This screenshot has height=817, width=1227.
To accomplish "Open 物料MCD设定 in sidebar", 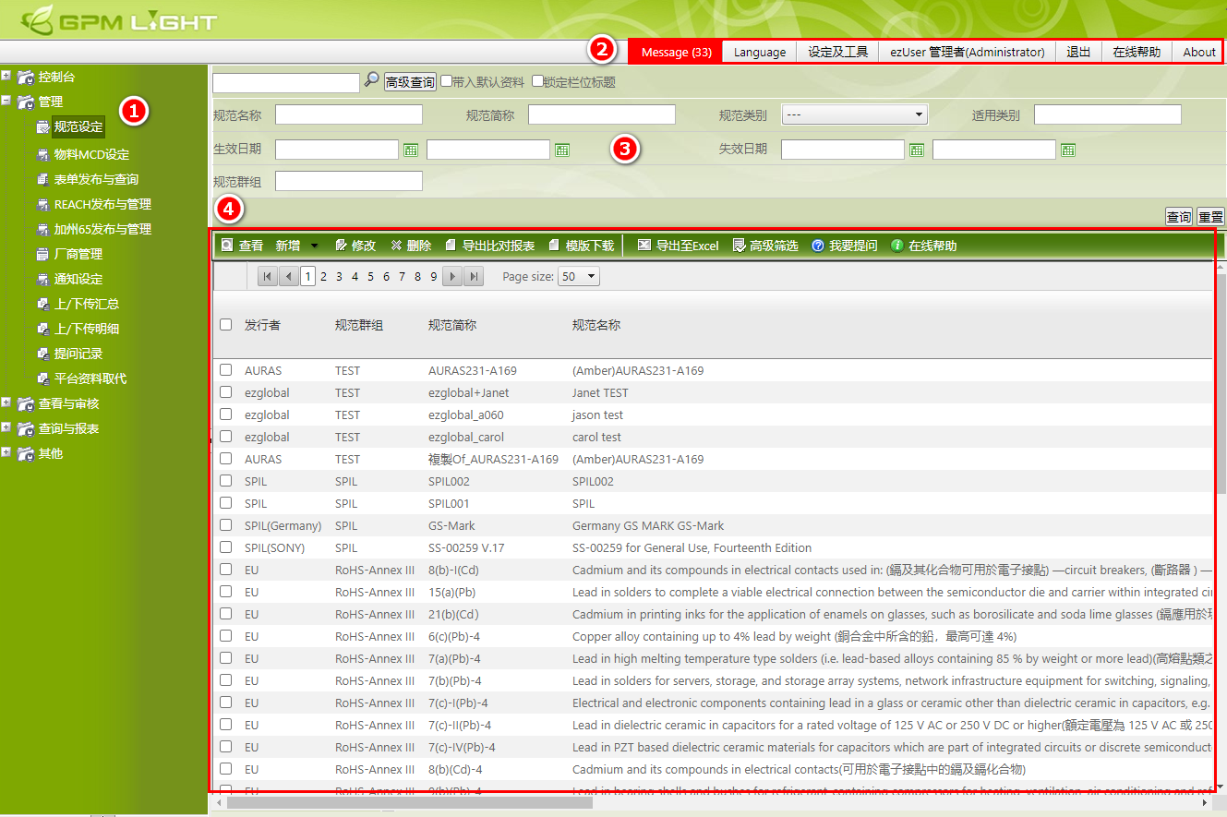I will (91, 154).
